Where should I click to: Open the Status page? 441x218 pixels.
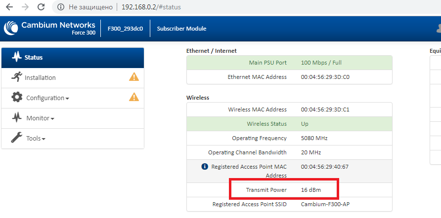34,58
